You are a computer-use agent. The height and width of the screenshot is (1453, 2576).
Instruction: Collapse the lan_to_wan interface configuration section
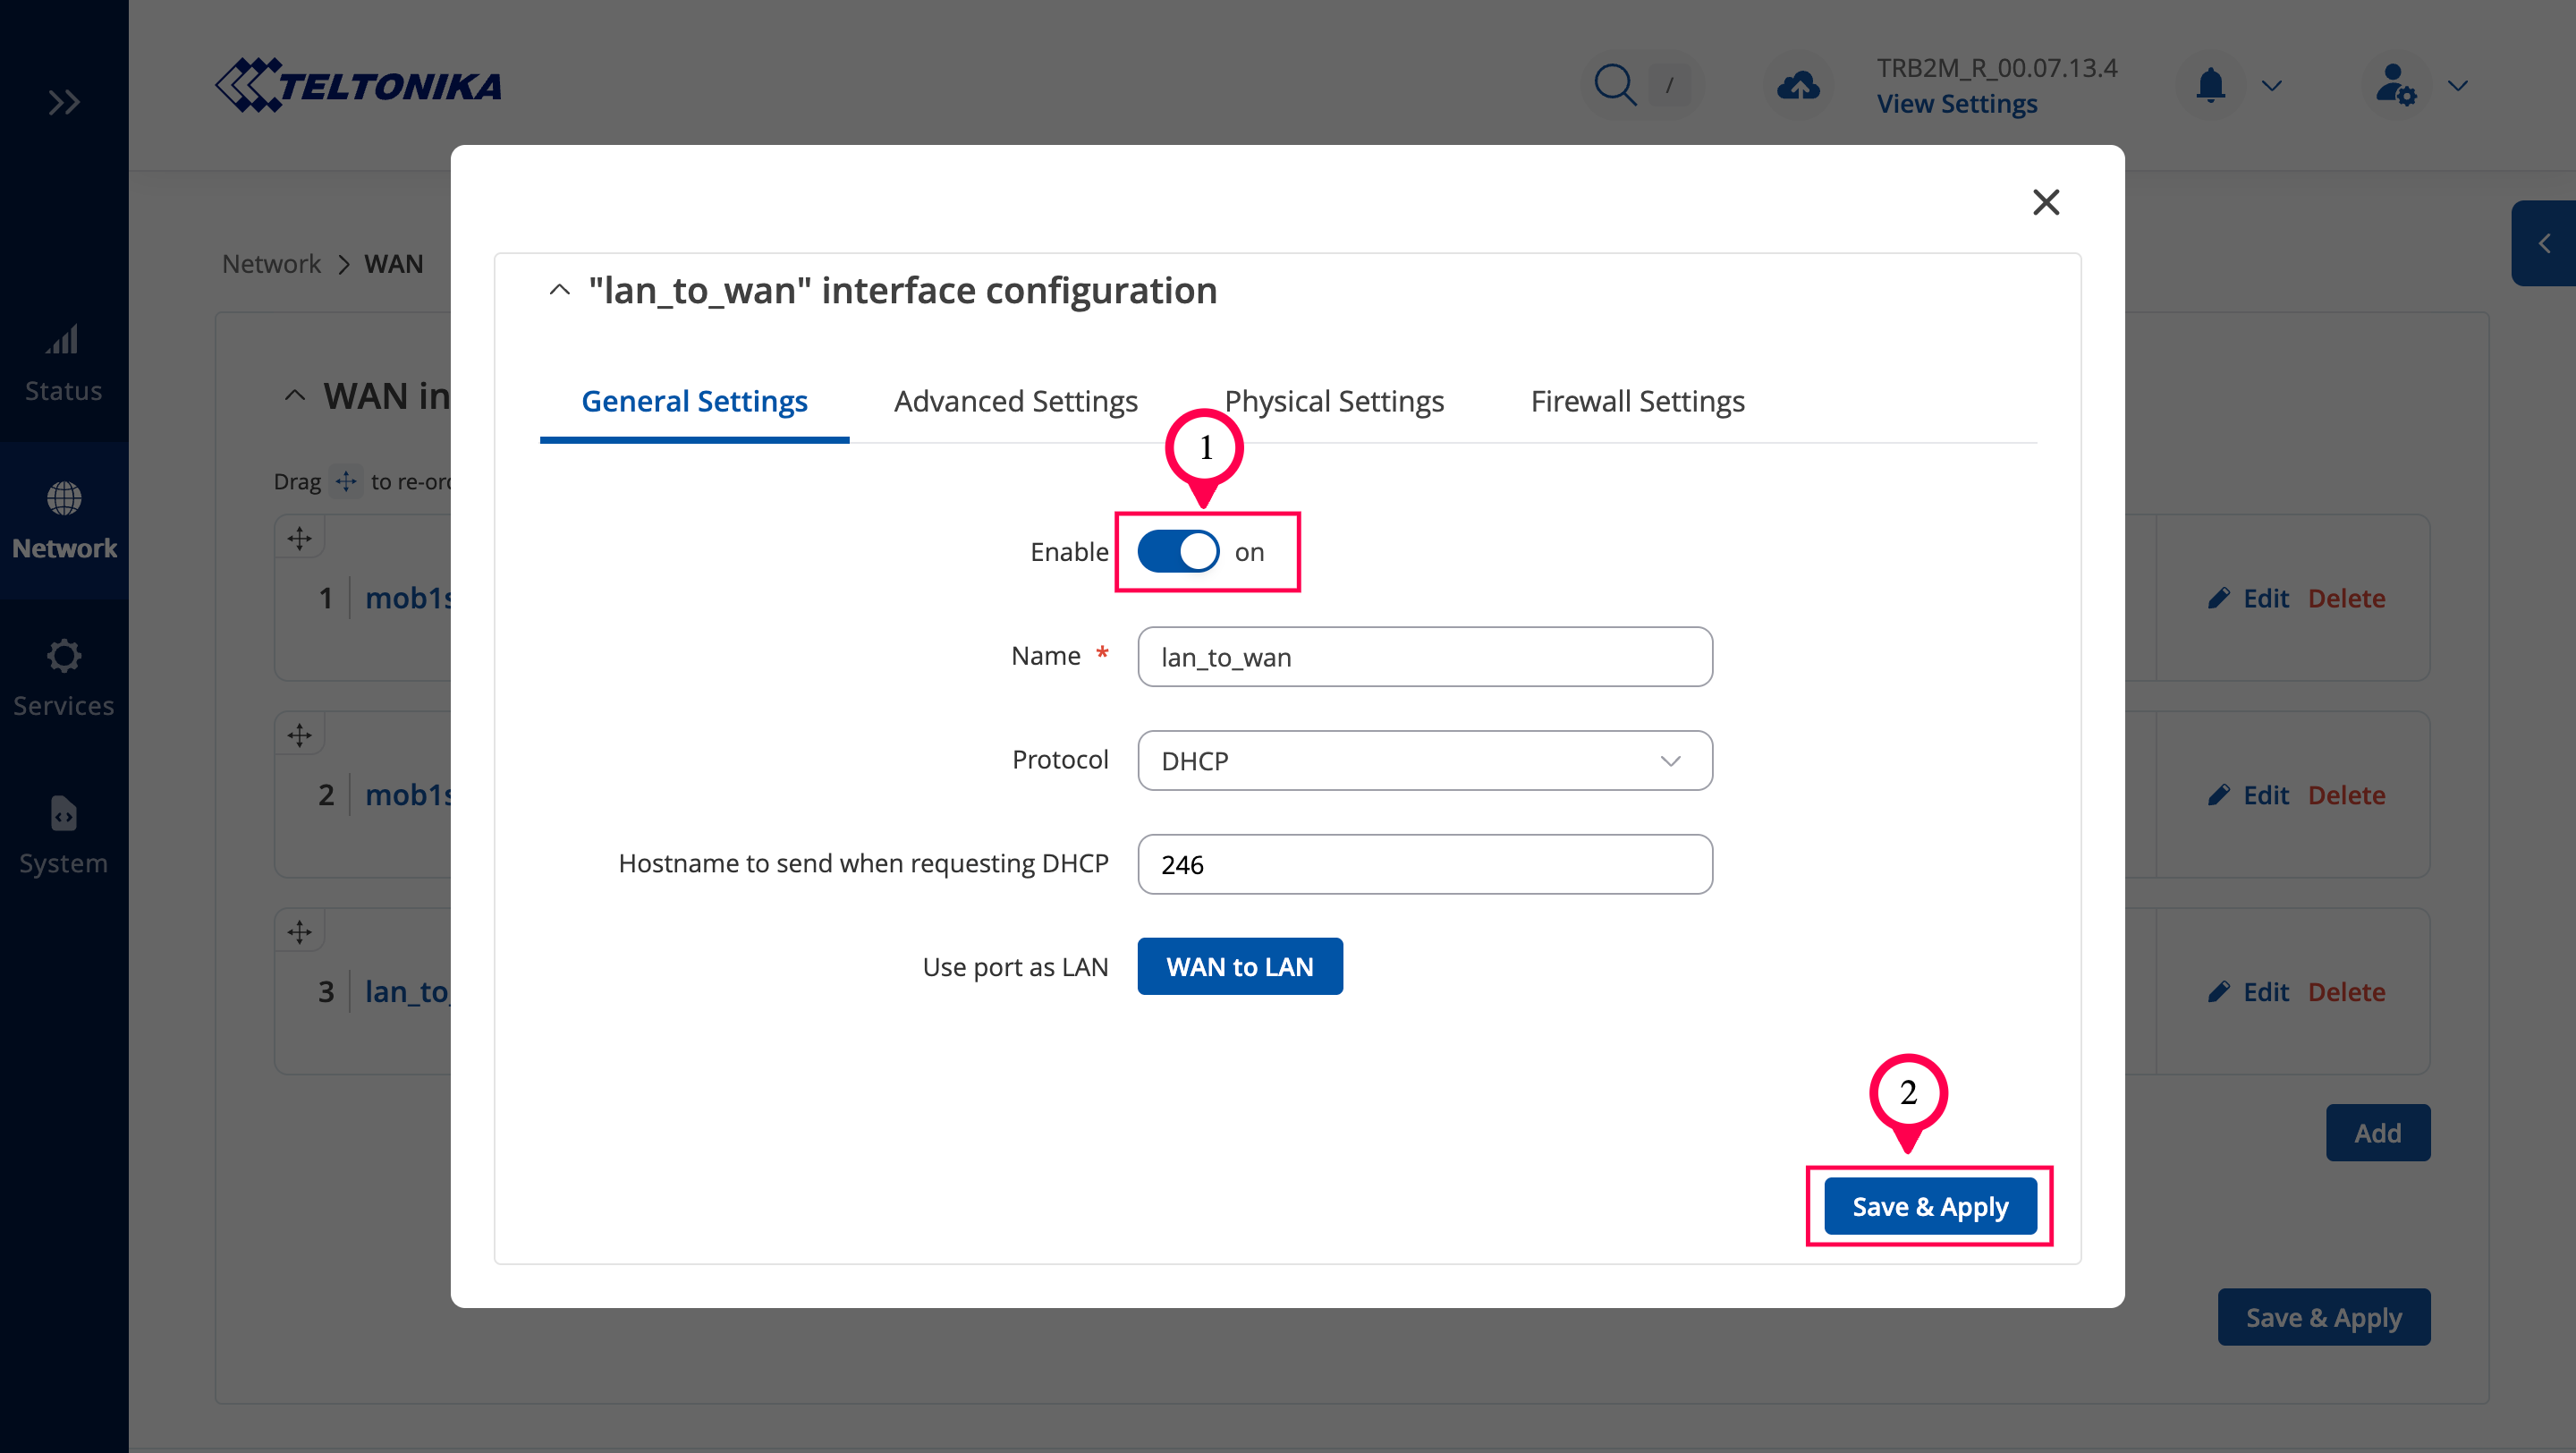point(560,290)
